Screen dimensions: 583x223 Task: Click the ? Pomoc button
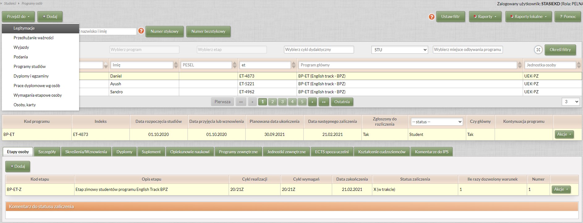[x=568, y=17]
